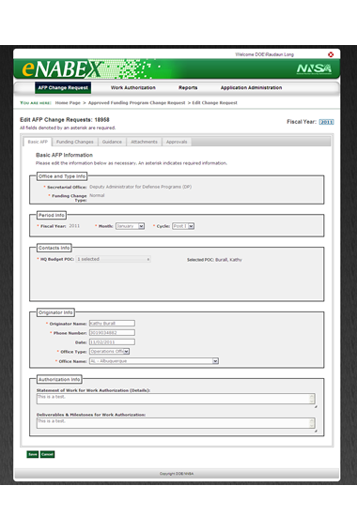Open the Work Authorization menu
Viewport: 357px width, 531px height.
pos(132,87)
